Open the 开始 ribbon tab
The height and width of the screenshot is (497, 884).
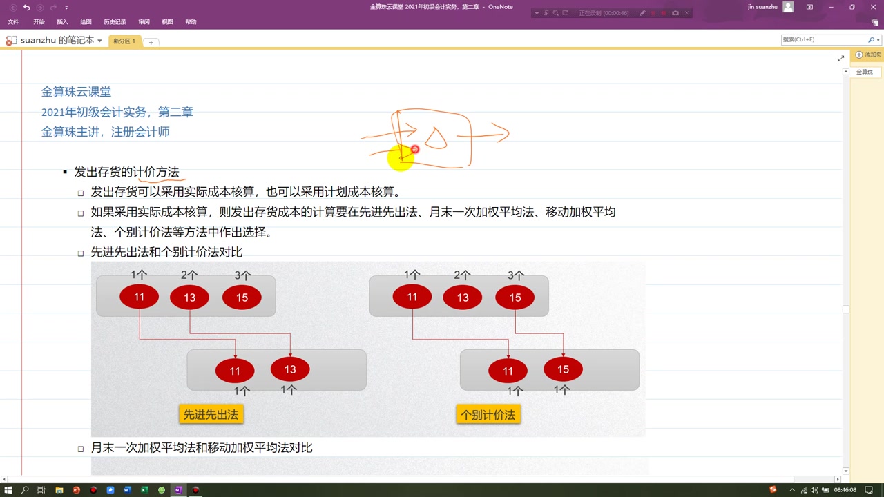[x=39, y=22]
